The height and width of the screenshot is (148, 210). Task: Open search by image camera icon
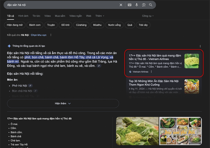click(144, 5)
